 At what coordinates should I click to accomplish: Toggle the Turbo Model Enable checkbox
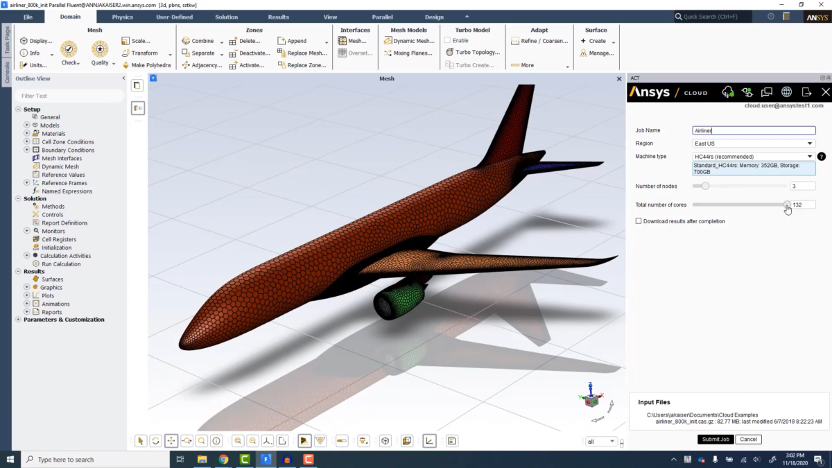click(x=447, y=41)
